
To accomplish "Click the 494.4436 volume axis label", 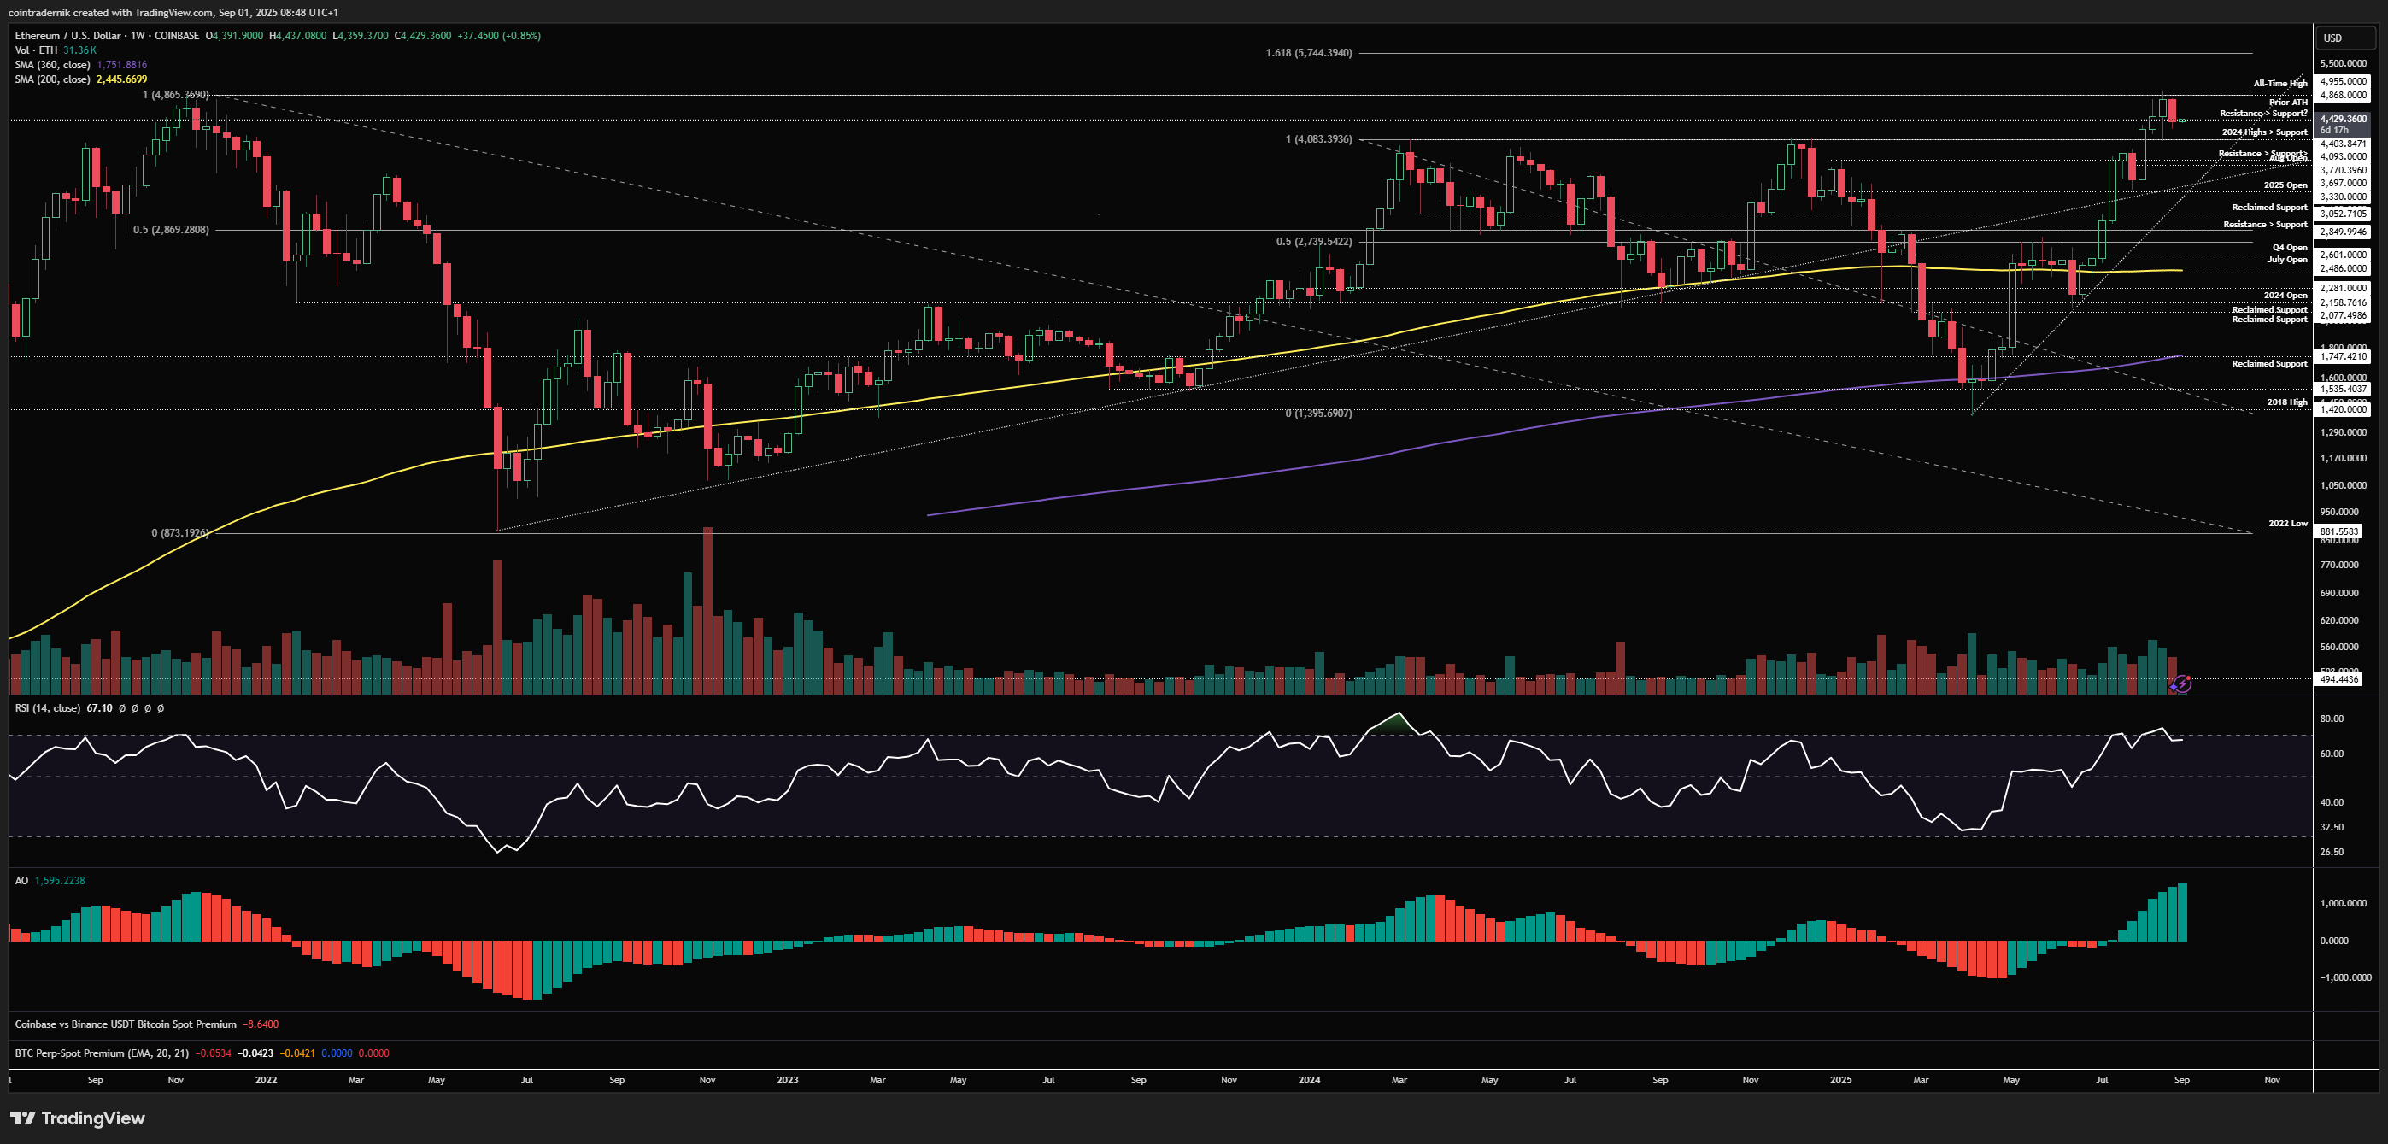I will click(2338, 679).
